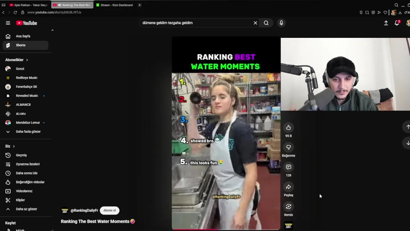Image resolution: width=410 pixels, height=231 pixels.
Task: Click the browser tab search magnifier
Action: (x=397, y=5)
